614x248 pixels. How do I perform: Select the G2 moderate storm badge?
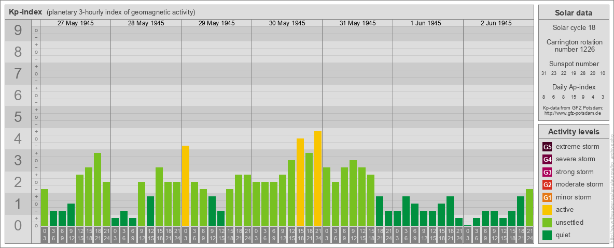pos(547,184)
